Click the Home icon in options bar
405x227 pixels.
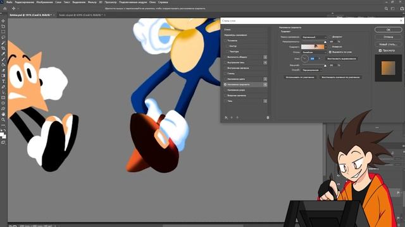4,8
